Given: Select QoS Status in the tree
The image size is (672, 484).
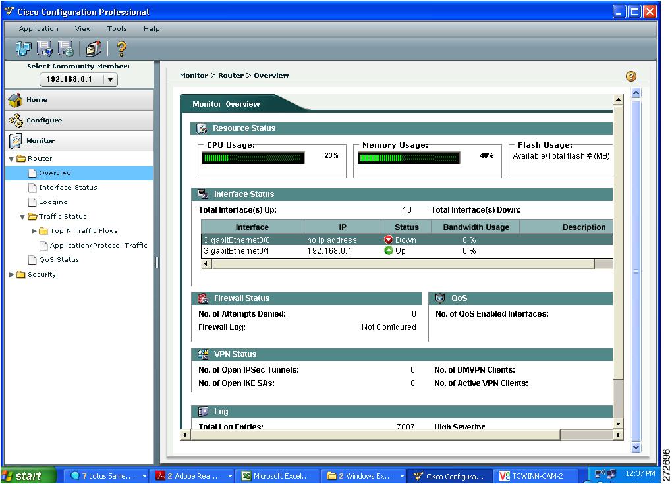Looking at the screenshot, I should coord(59,260).
